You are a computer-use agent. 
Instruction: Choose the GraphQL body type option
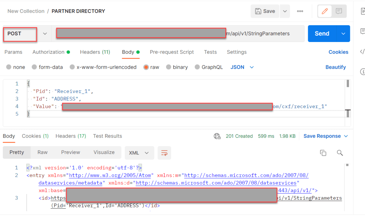pyautogui.click(x=197, y=67)
